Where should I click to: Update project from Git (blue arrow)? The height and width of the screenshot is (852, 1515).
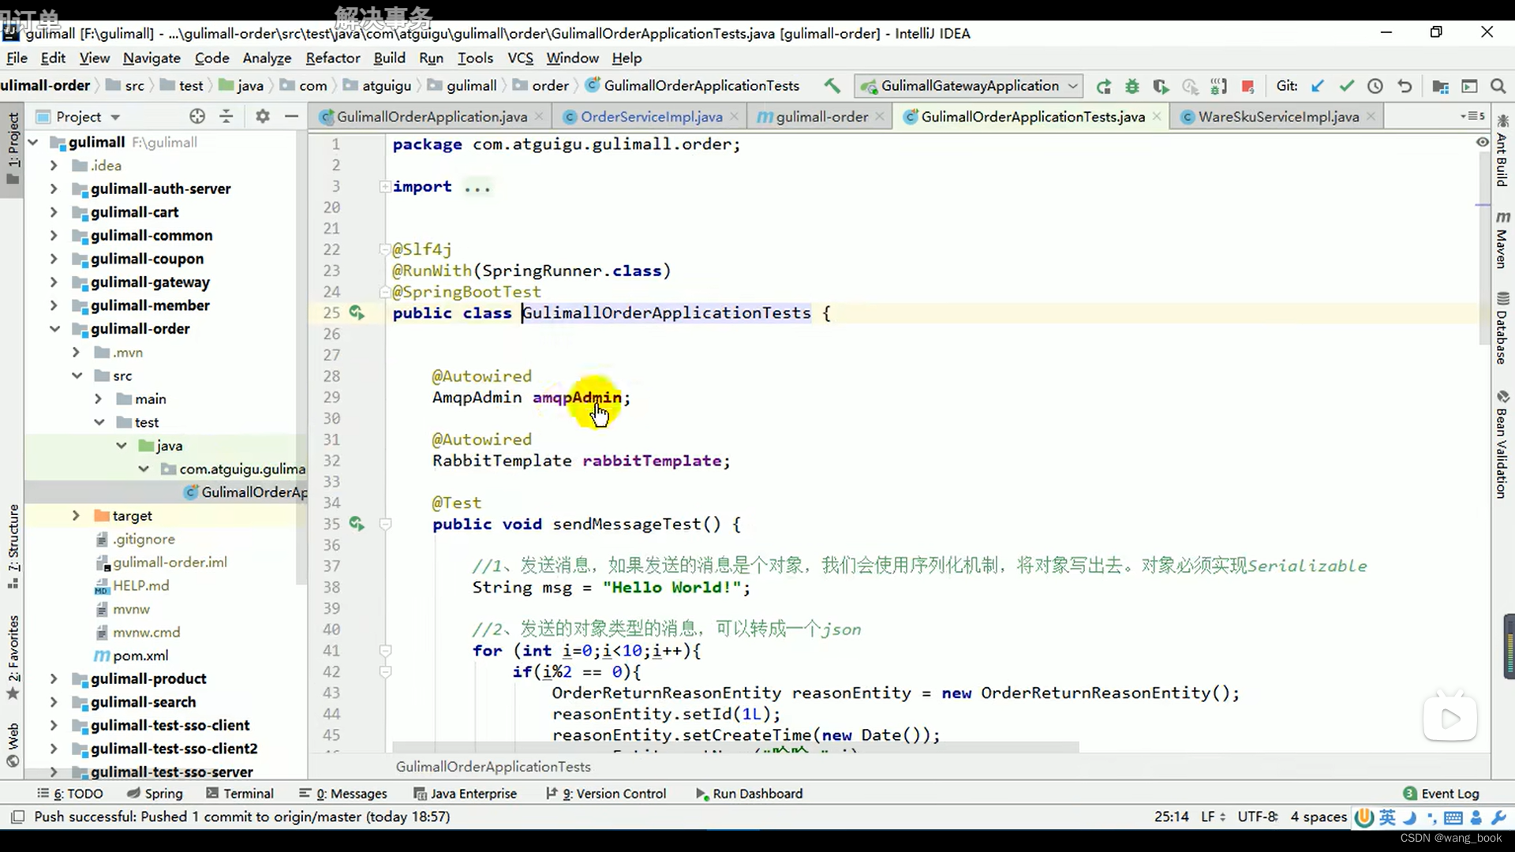(1317, 86)
